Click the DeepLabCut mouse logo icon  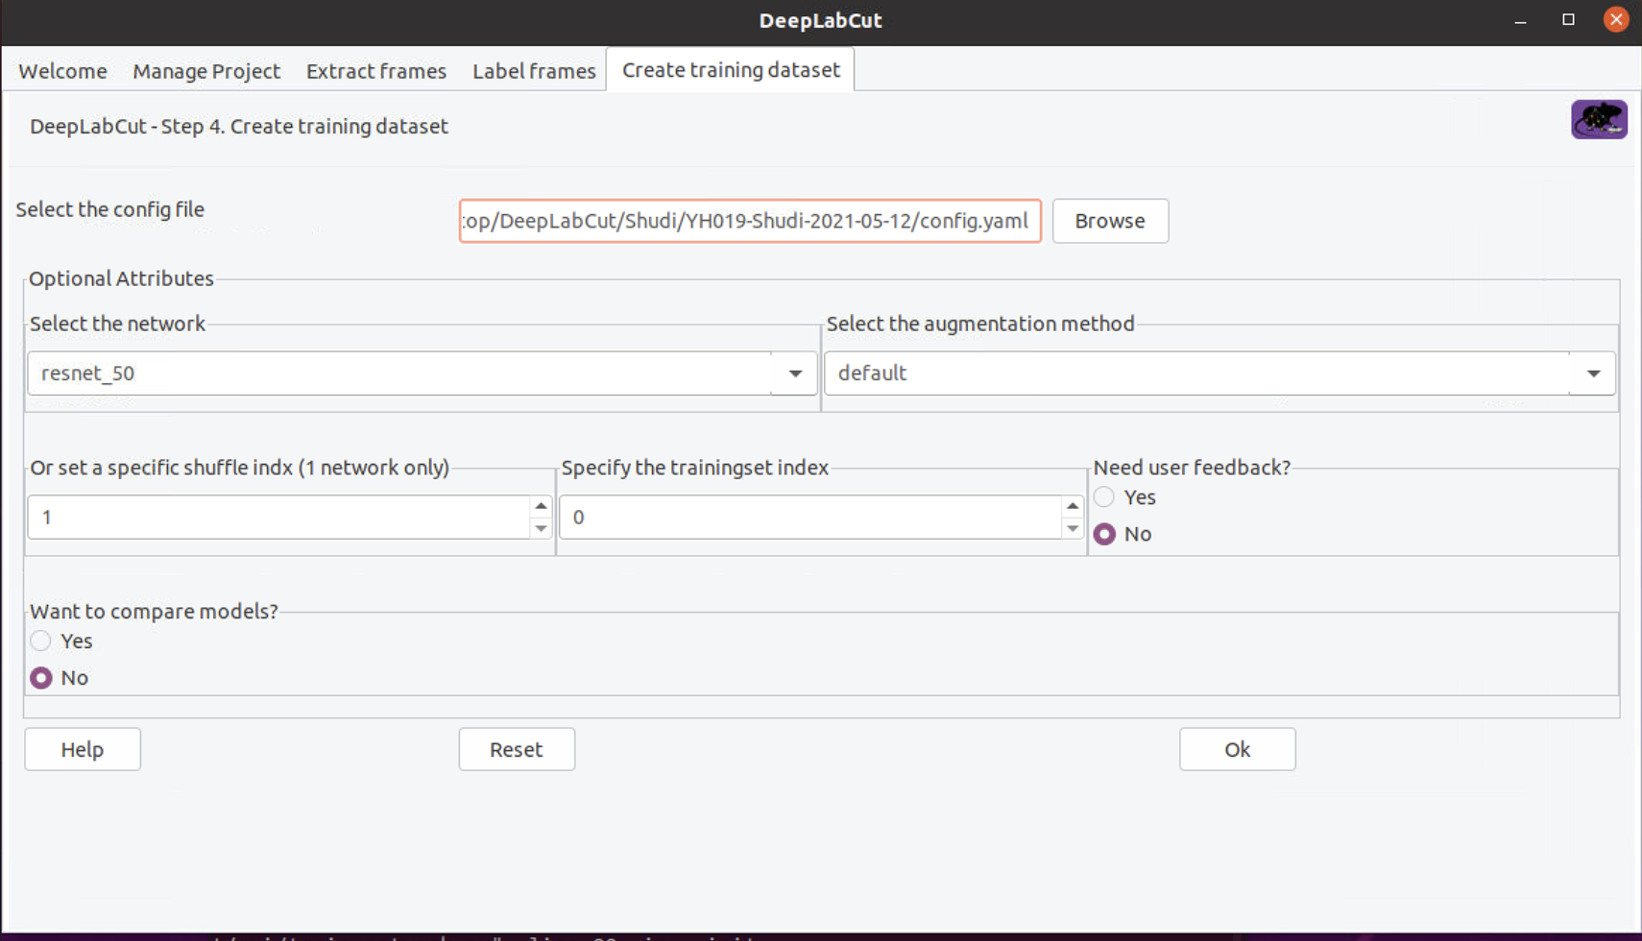(1598, 119)
